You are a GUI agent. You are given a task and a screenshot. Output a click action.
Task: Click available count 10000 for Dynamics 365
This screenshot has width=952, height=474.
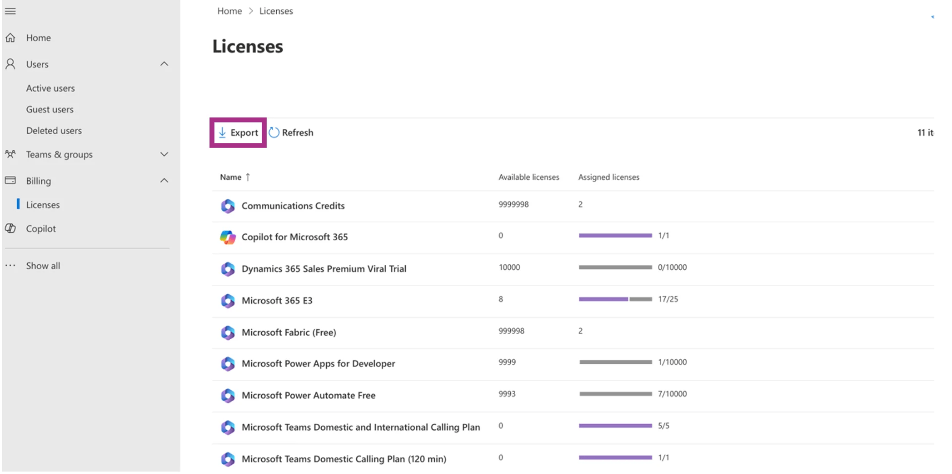[509, 267]
